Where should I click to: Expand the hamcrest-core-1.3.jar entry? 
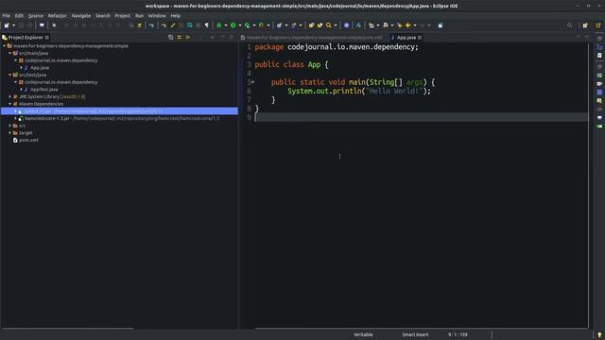pos(16,118)
